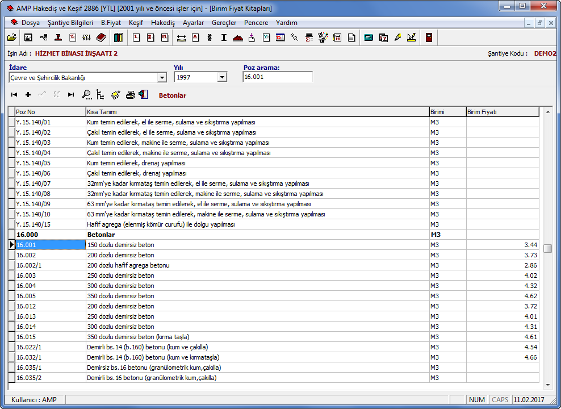Image resolution: width=561 pixels, height=409 pixels.
Task: Jump to the first record arrow
Action: [14, 95]
